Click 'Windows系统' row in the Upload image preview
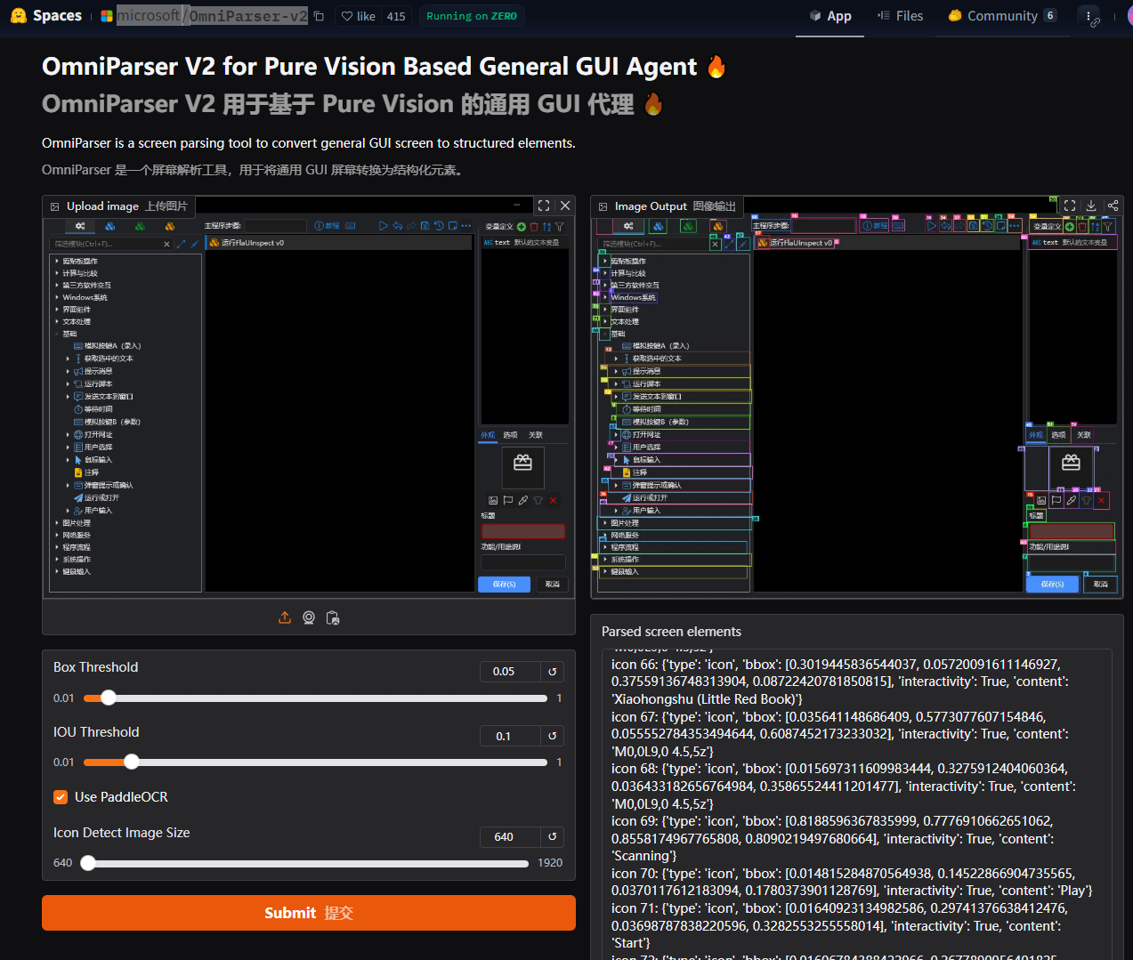This screenshot has height=960, width=1133. pos(85,297)
